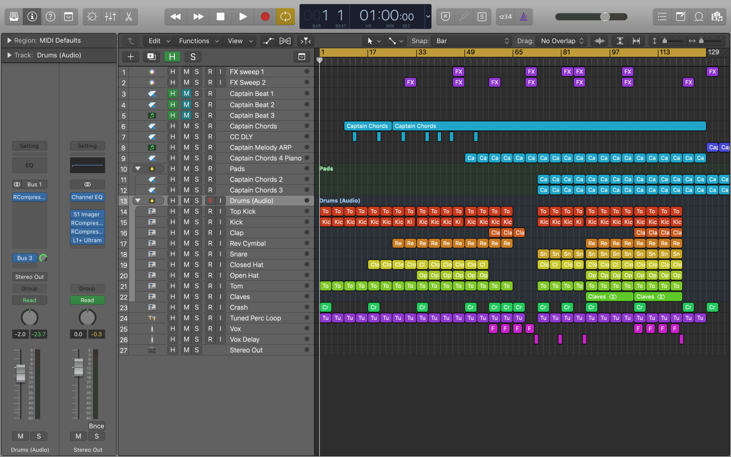Open the Toolbar toggle icon

click(x=69, y=16)
